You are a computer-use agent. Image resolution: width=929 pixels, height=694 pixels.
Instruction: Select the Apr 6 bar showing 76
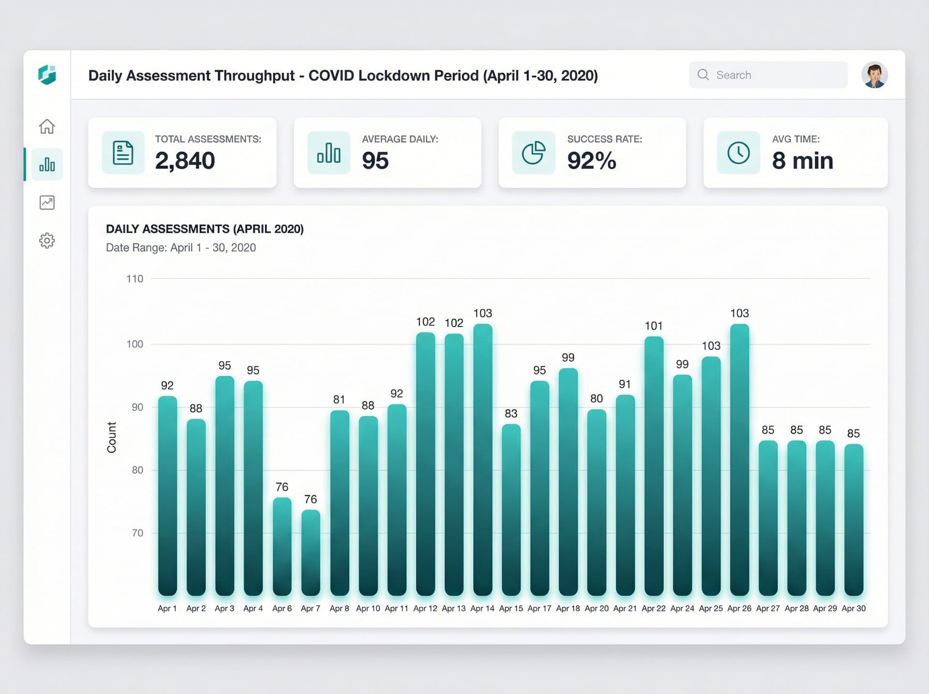(x=282, y=547)
